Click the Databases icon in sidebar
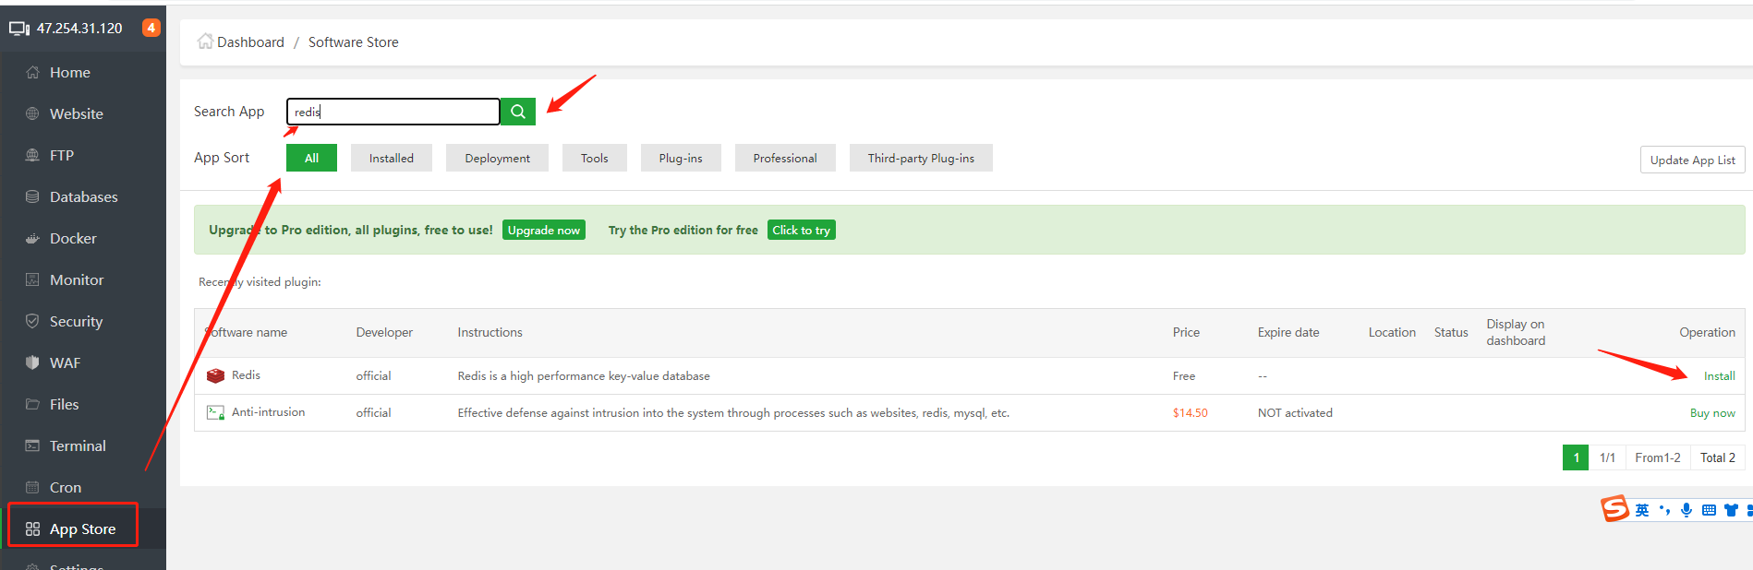 [x=32, y=196]
